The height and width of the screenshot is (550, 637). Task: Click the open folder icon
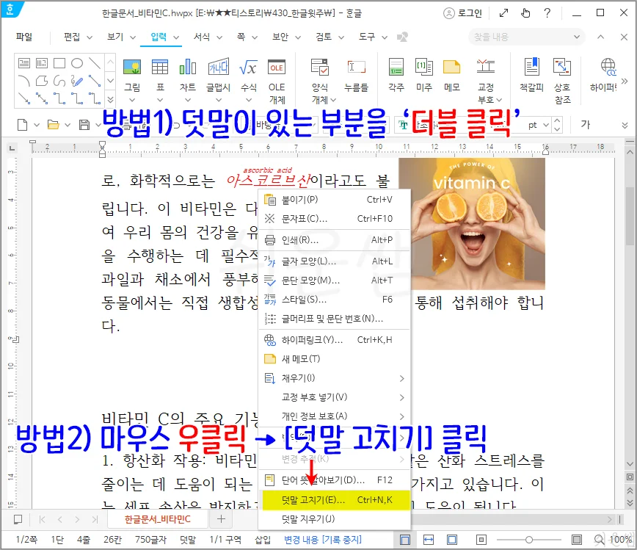(x=54, y=125)
